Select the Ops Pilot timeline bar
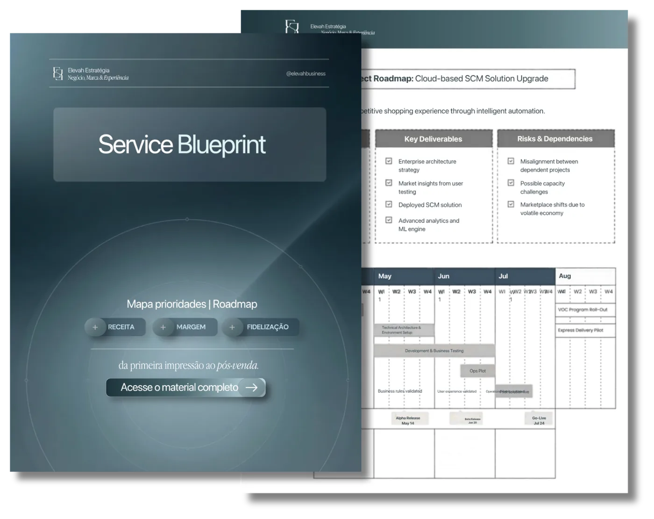654x519 pixels. [478, 371]
